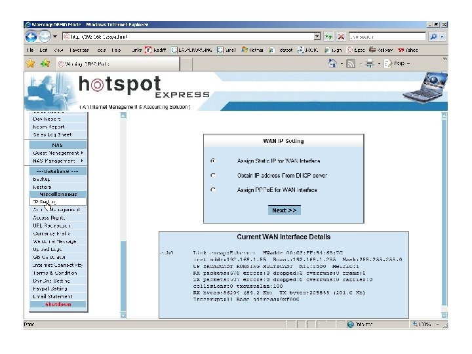The width and height of the screenshot is (472, 354).
Task: Select the Warning DEMO Mode browser tab
Action: point(118,64)
